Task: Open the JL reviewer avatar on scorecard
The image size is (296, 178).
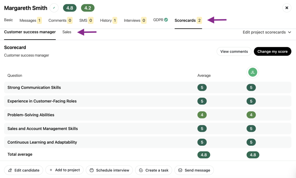Action: 252,72
